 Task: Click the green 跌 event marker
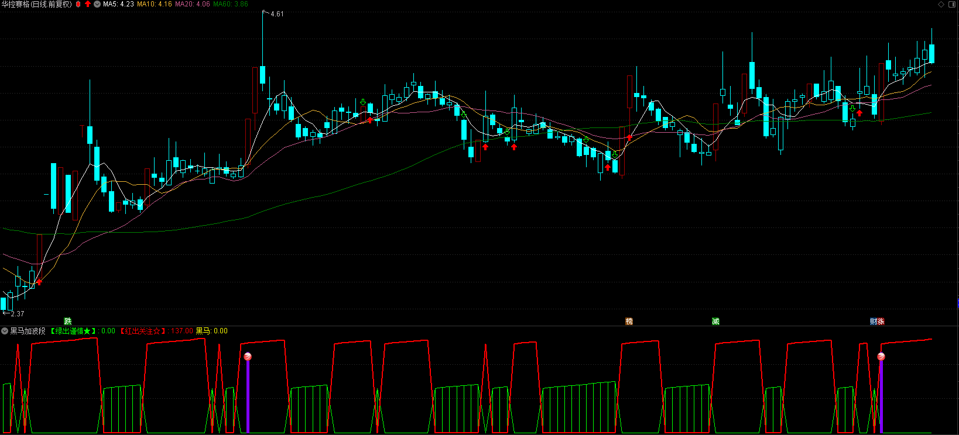click(68, 322)
